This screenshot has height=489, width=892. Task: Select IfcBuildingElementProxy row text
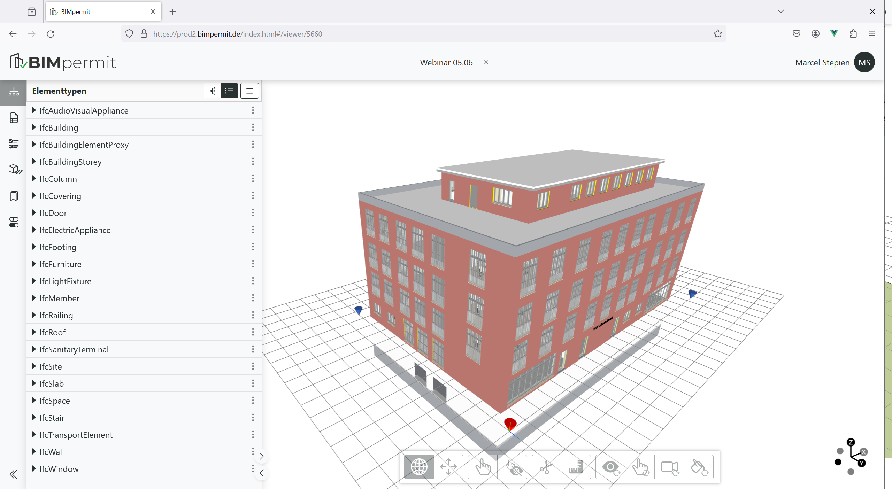pos(84,145)
